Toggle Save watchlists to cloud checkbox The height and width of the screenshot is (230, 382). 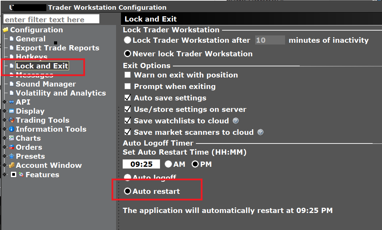[x=128, y=121]
